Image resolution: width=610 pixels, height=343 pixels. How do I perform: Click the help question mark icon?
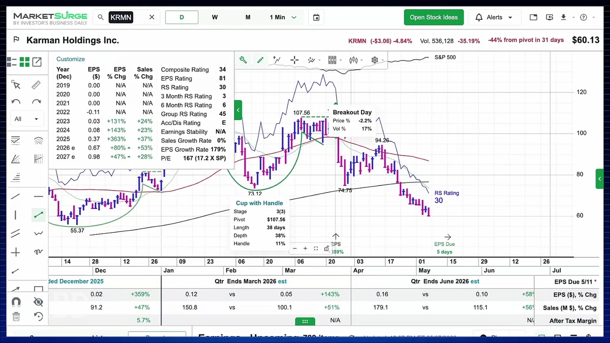coord(585,17)
